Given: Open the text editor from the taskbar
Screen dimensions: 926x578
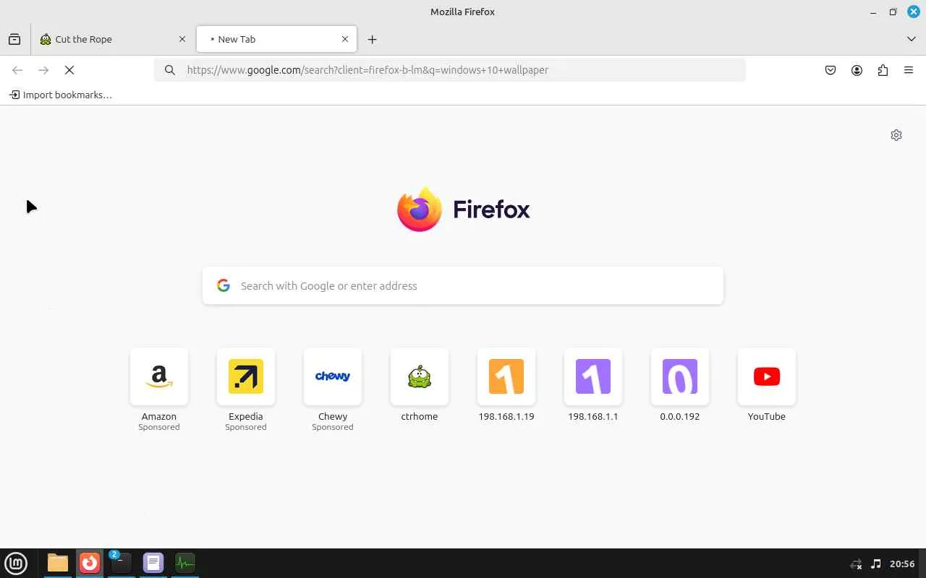Looking at the screenshot, I should coord(153,563).
